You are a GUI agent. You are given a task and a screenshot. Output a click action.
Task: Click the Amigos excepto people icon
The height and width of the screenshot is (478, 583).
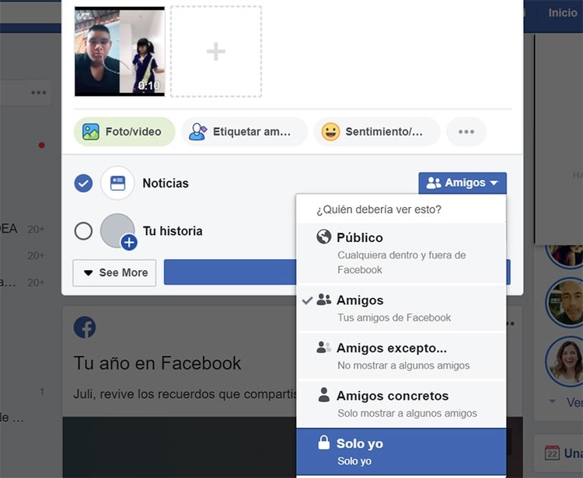[x=324, y=347]
